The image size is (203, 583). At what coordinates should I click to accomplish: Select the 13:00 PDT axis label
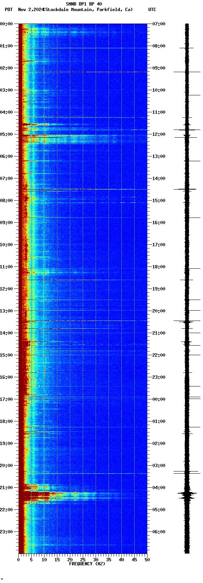click(6, 311)
